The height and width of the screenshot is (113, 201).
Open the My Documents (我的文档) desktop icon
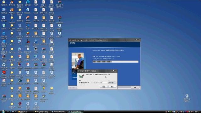[4, 3]
